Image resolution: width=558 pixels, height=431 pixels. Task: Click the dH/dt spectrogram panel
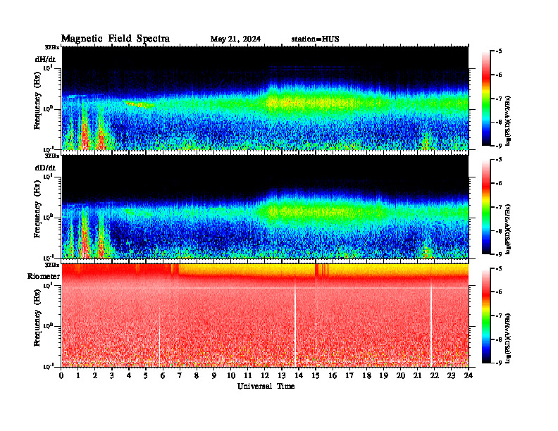tap(265, 98)
